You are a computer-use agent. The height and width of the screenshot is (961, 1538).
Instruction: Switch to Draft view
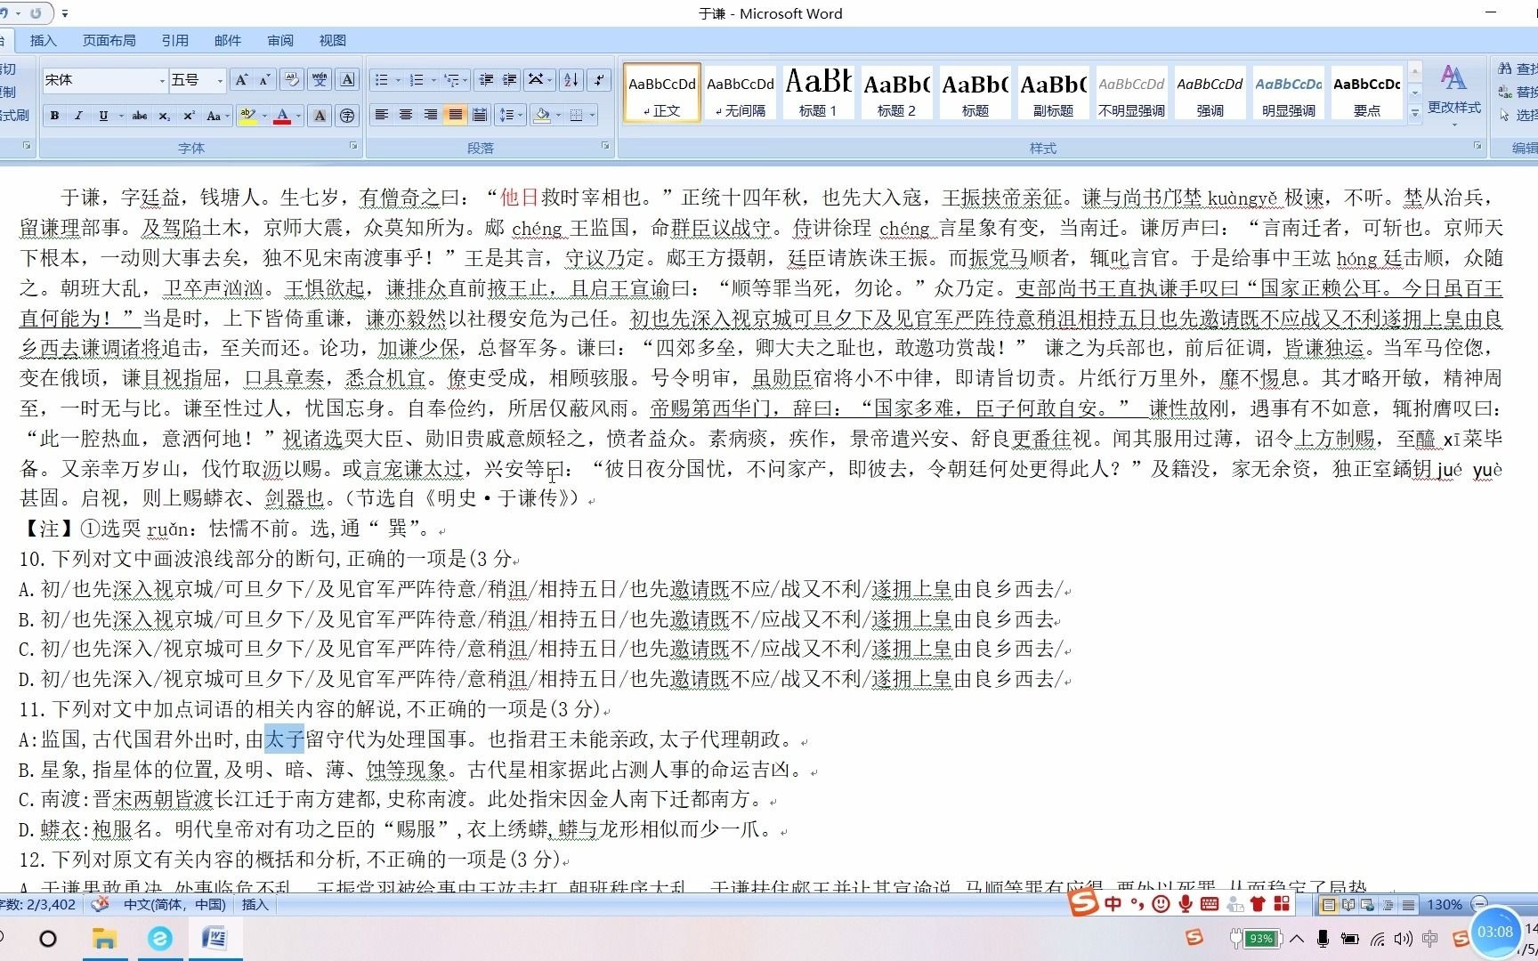point(1408,905)
